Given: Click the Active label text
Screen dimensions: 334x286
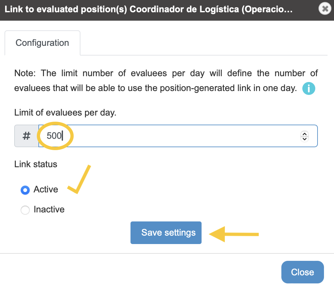Looking at the screenshot, I should pyautogui.click(x=46, y=189).
